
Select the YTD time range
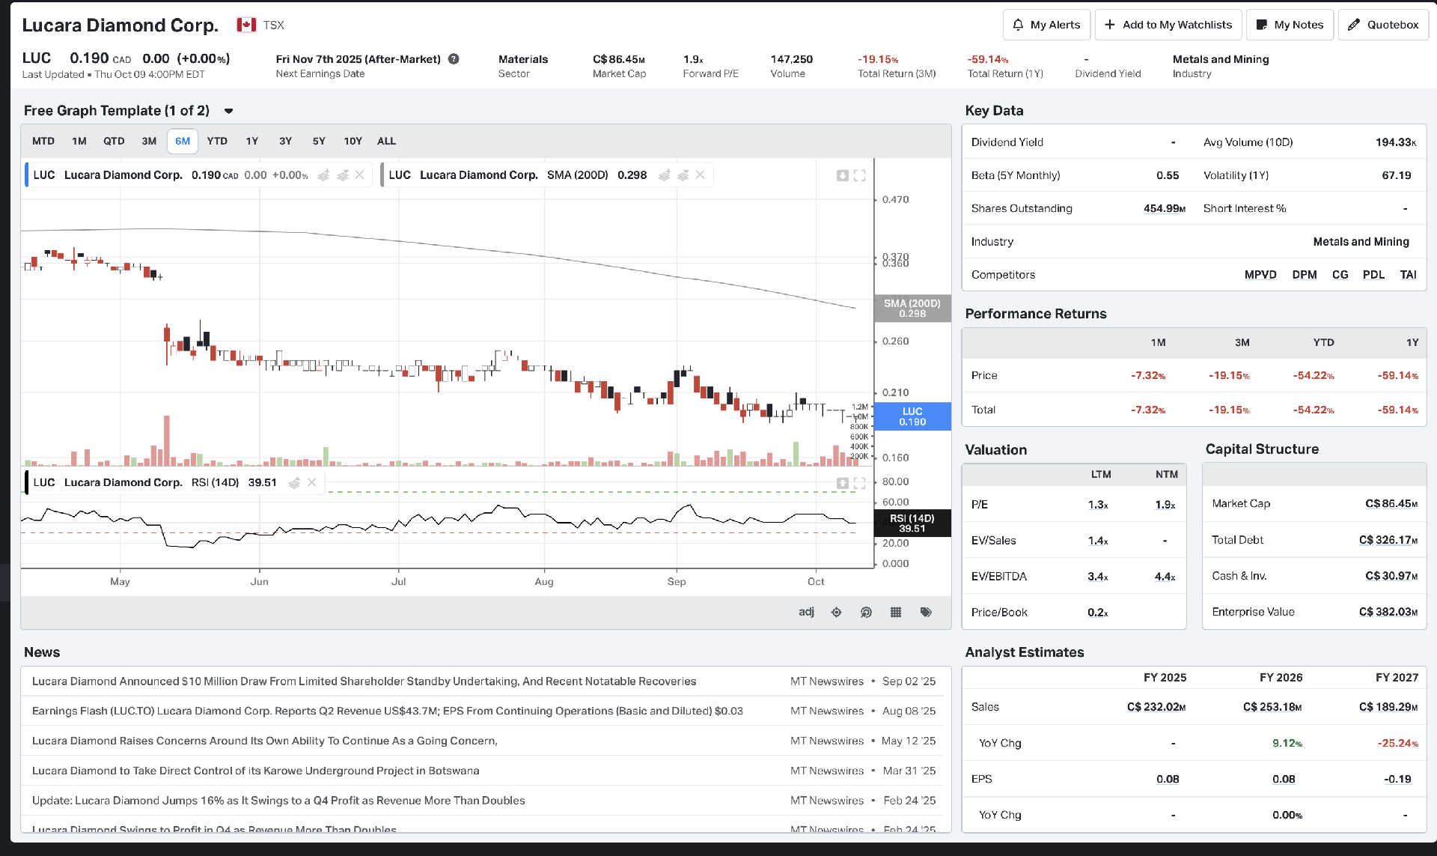coord(217,141)
